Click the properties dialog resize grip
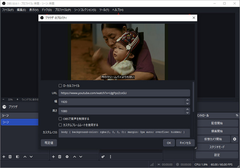 195,148
